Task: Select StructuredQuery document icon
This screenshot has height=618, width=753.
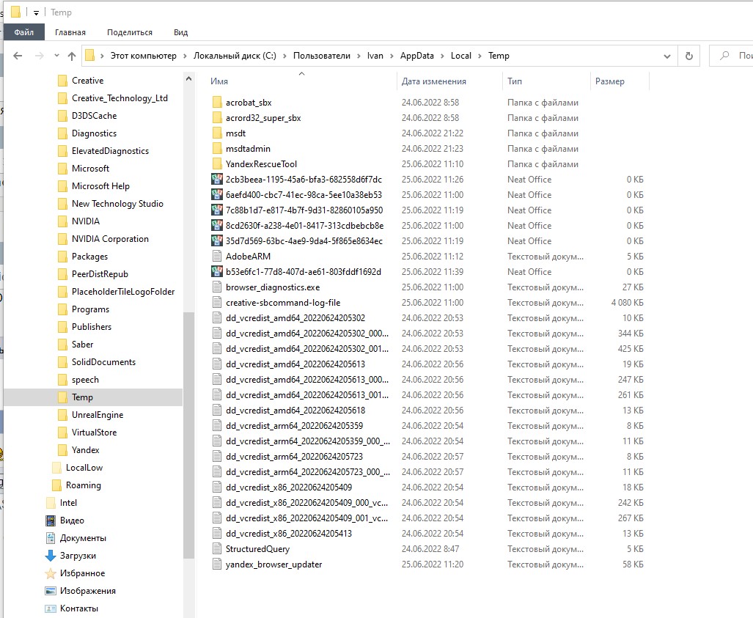Action: (x=217, y=549)
